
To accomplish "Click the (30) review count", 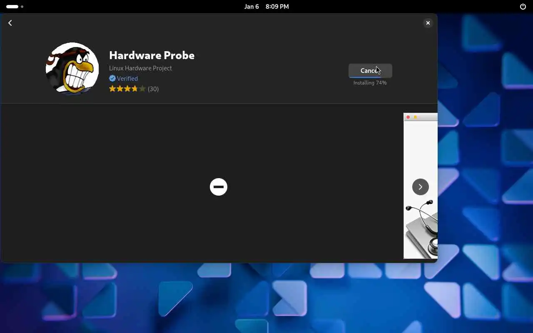I will click(153, 89).
